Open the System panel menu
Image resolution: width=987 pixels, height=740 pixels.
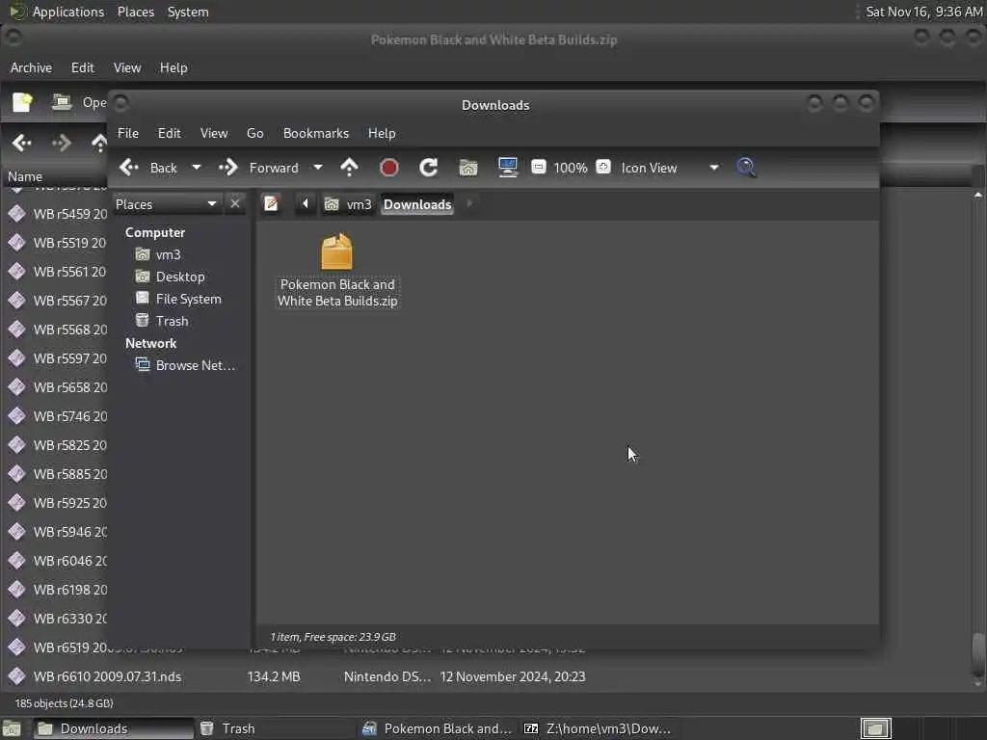click(188, 12)
